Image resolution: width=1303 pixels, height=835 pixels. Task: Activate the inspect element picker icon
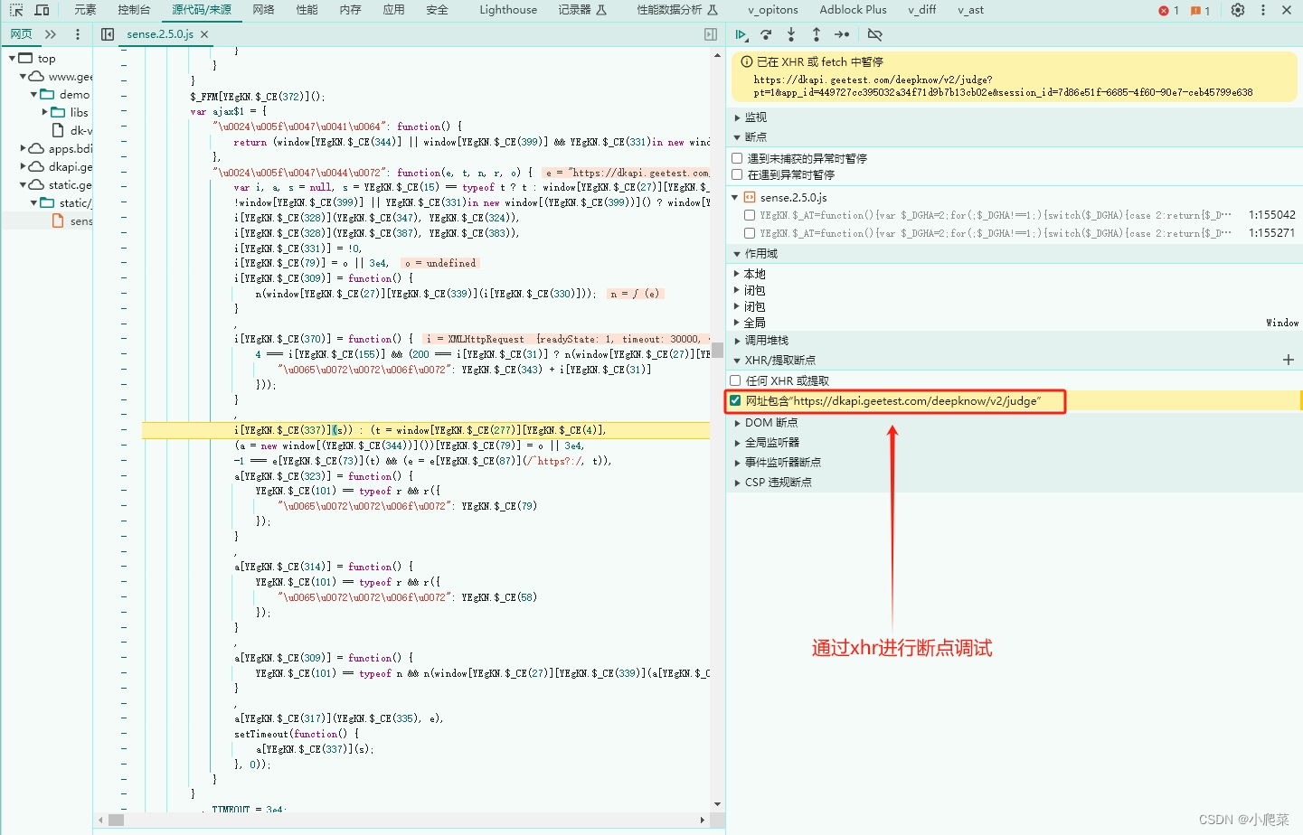click(16, 10)
